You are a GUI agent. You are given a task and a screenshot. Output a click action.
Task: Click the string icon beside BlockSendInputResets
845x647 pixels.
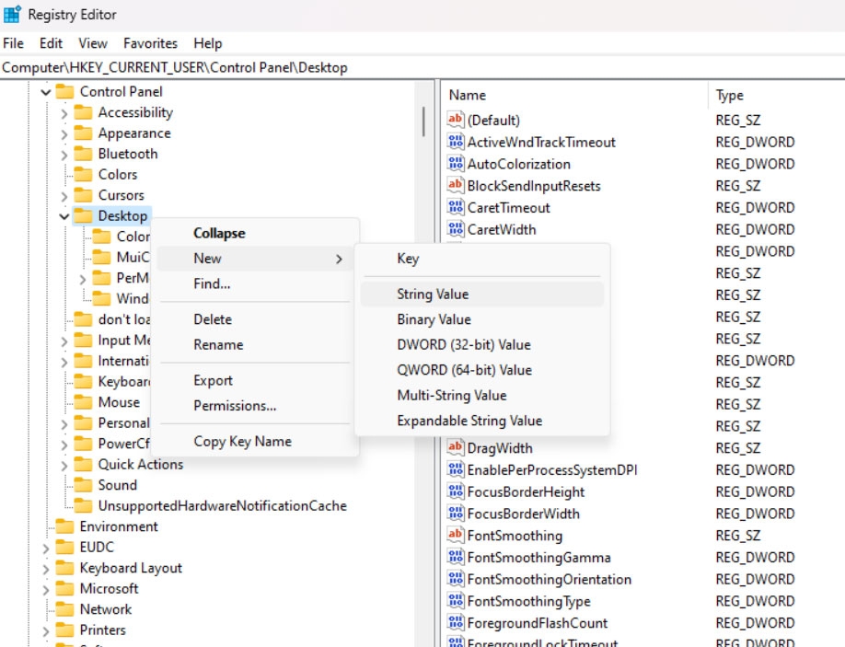[x=456, y=185]
